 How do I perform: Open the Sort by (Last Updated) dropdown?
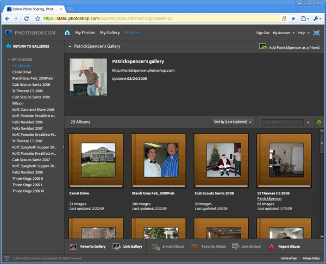coord(233,122)
